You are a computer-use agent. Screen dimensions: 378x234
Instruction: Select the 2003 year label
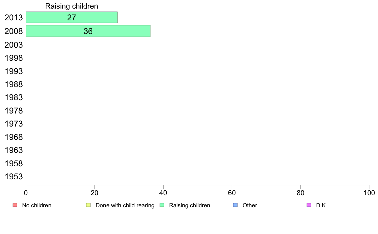tap(14, 45)
